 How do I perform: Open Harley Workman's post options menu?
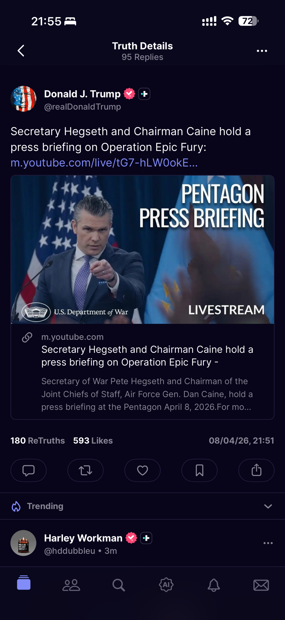[x=268, y=543]
